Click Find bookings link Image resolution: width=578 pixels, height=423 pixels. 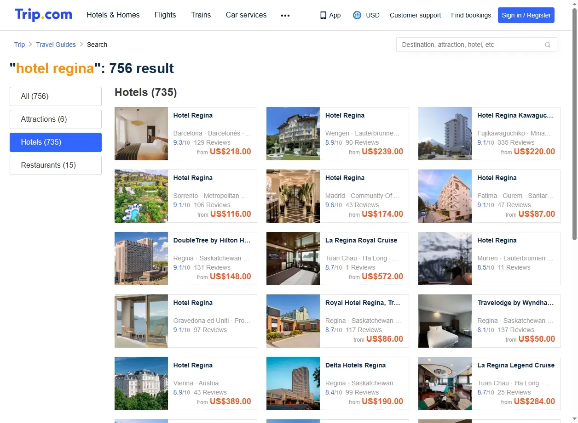471,15
